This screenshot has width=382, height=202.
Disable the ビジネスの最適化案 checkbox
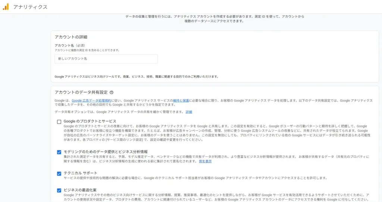click(59, 190)
